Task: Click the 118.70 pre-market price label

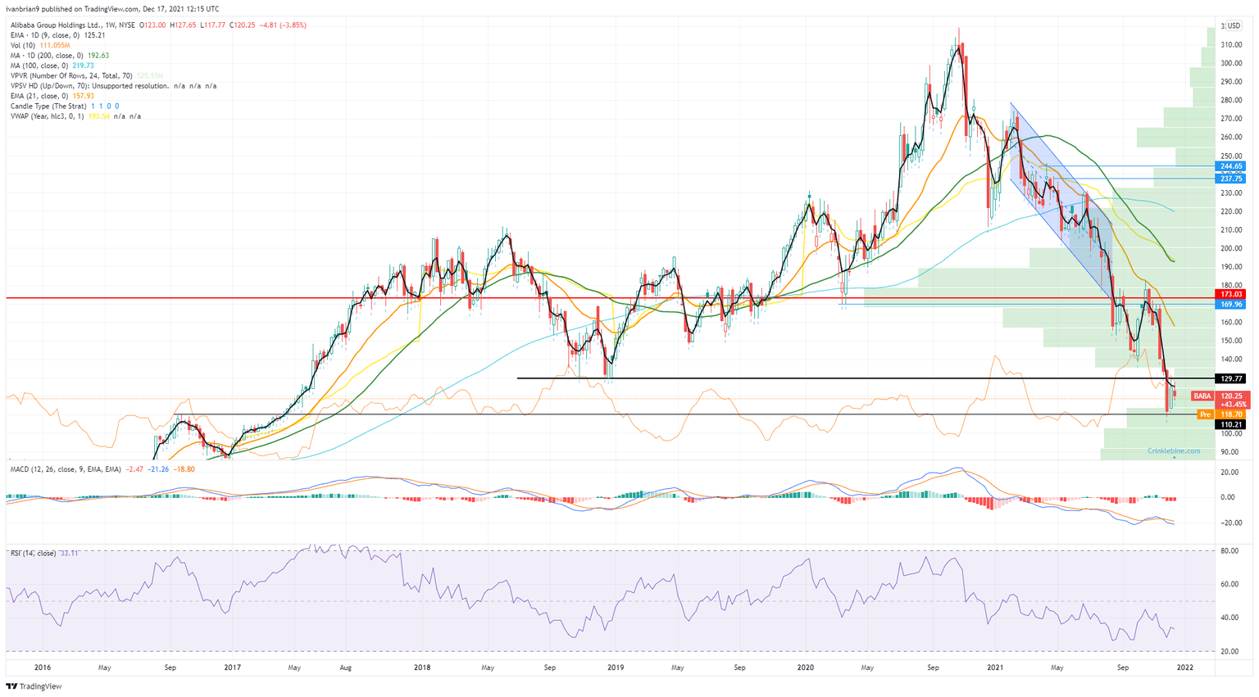Action: tap(1232, 414)
